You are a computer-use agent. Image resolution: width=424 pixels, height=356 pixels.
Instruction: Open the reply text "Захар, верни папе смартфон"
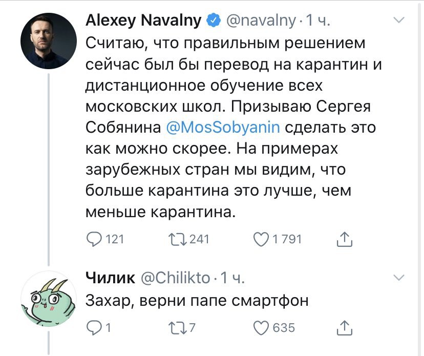click(x=197, y=301)
